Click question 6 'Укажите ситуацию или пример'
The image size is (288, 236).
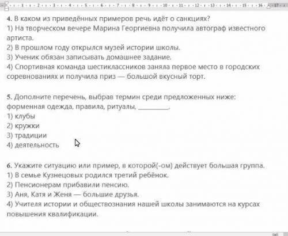[x=136, y=165]
